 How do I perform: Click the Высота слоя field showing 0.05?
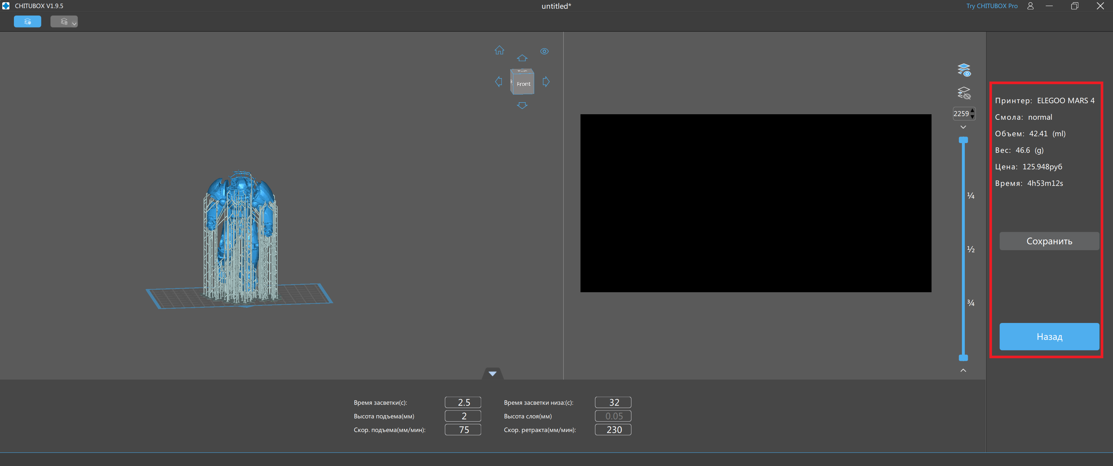(x=613, y=416)
